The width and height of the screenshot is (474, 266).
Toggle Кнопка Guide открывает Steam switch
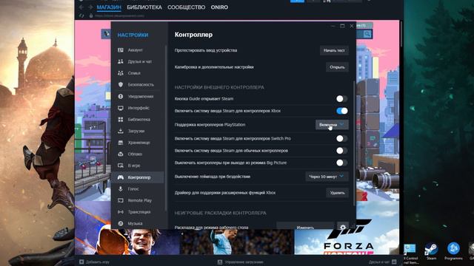(x=342, y=98)
